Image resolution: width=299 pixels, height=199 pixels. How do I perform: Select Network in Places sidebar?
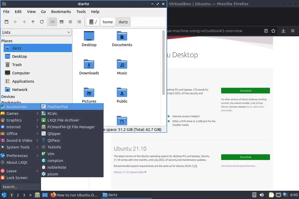[x=38, y=89]
